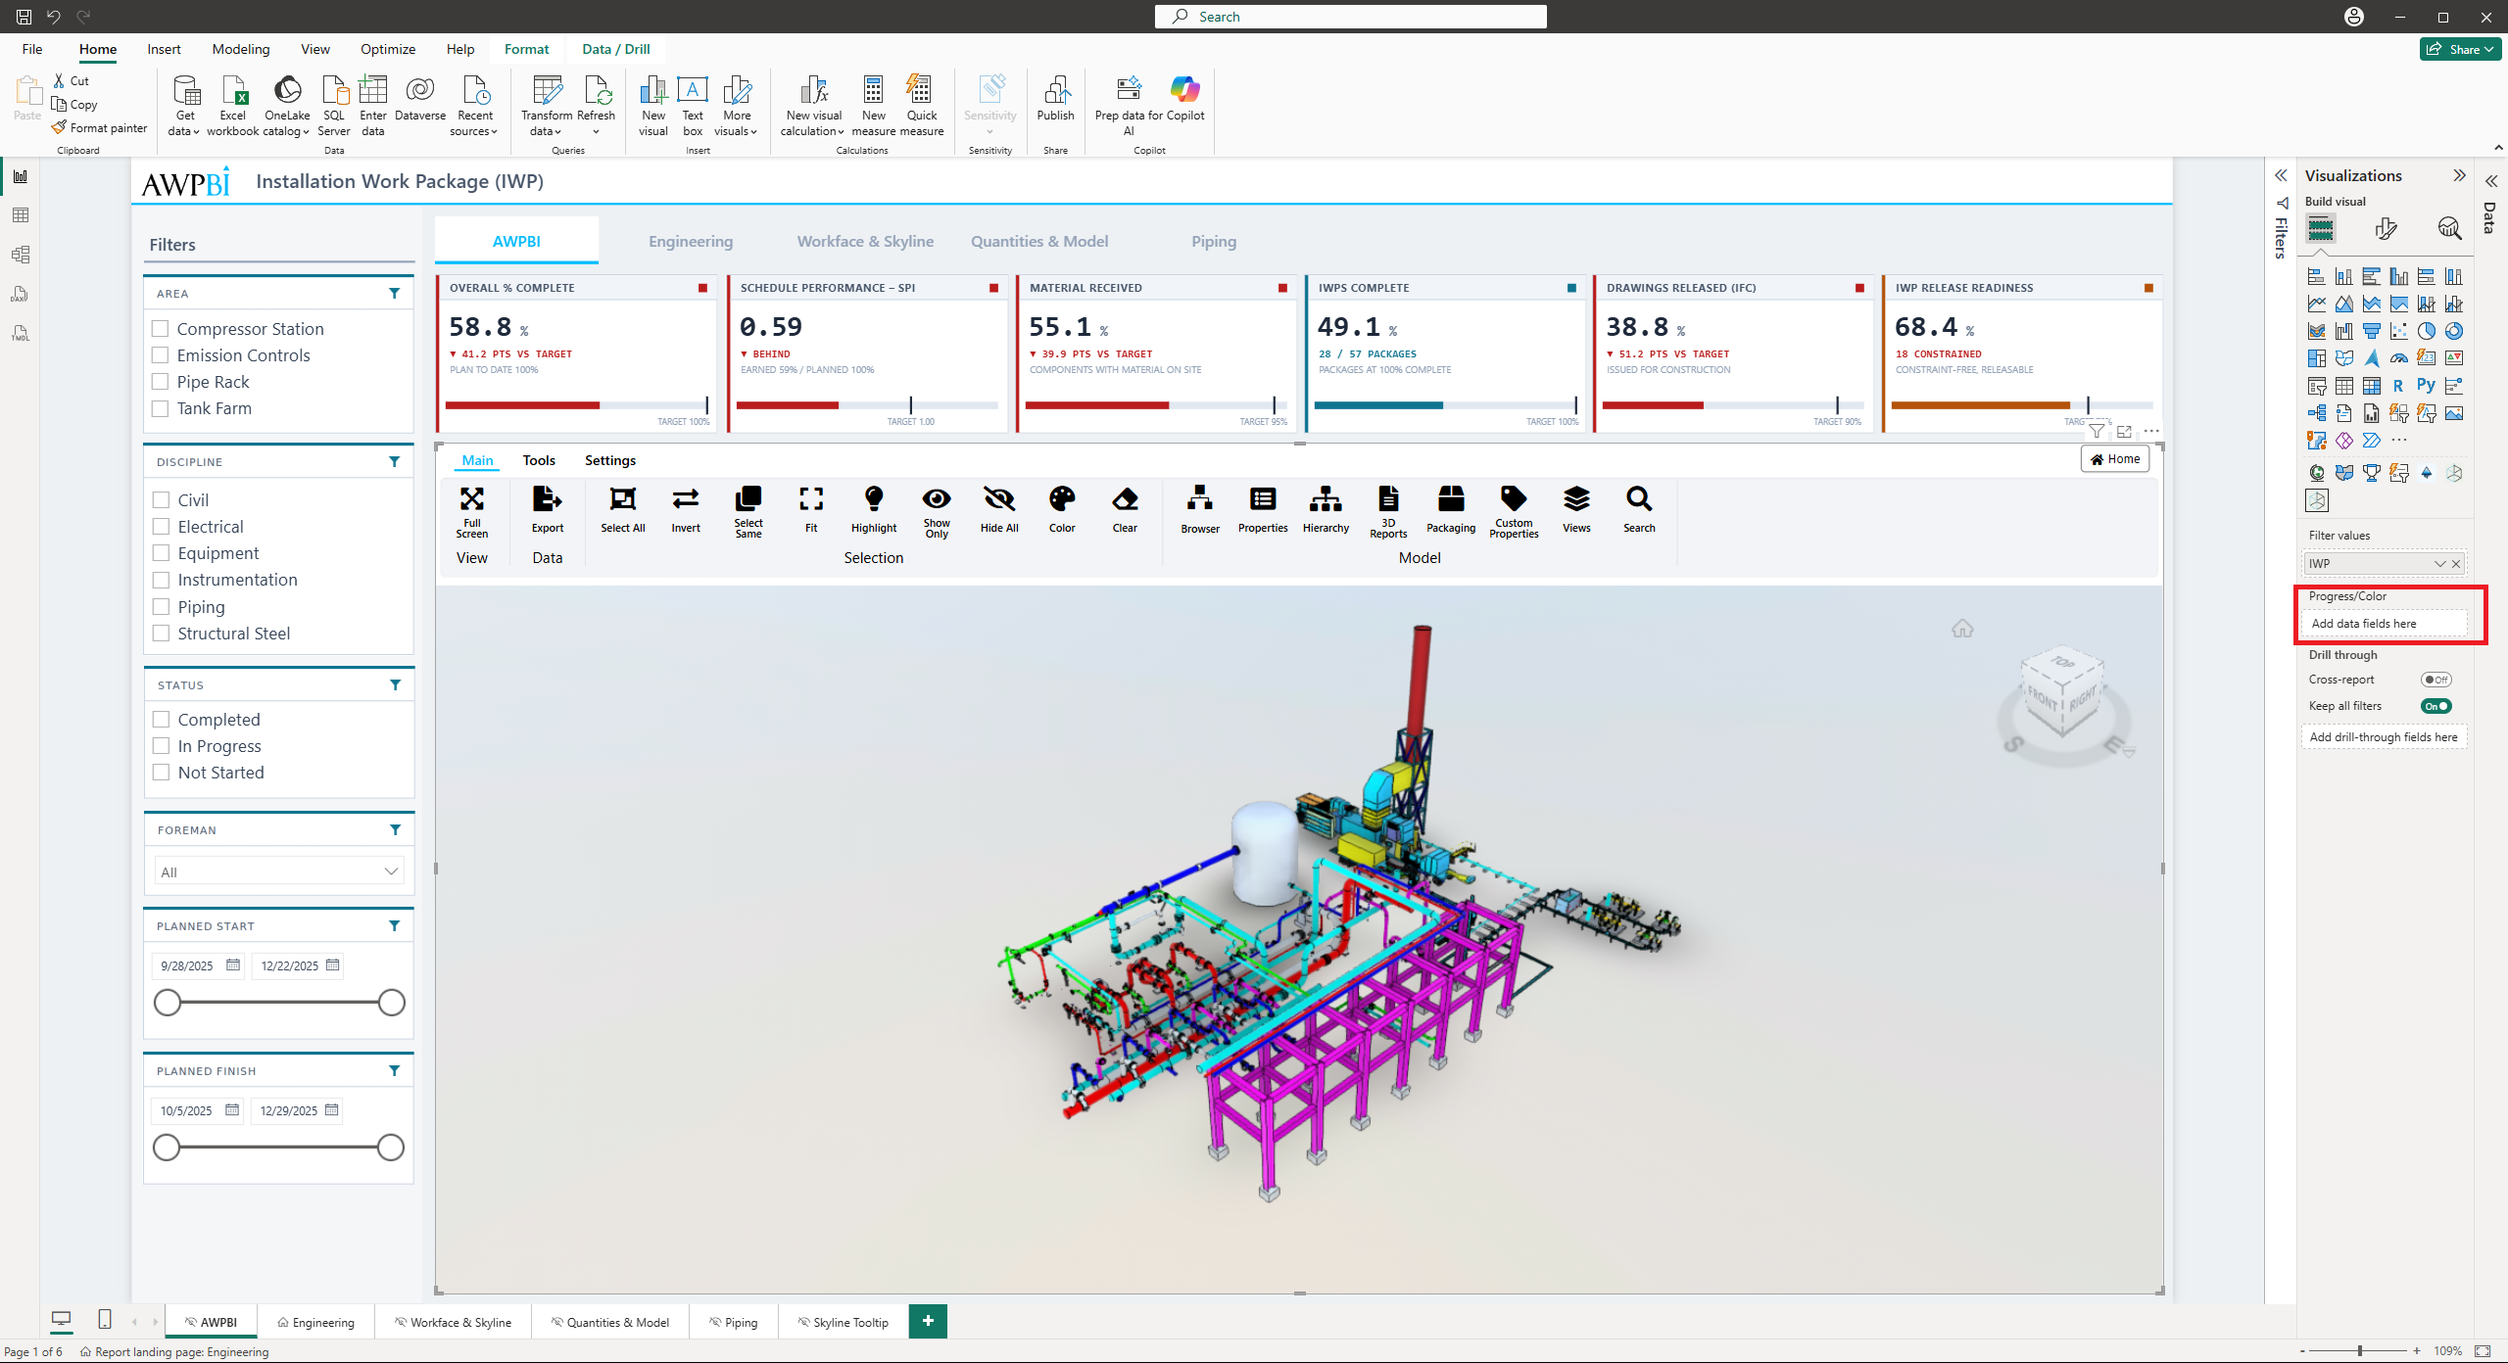Click the Export data icon
The image size is (2508, 1363).
point(547,509)
